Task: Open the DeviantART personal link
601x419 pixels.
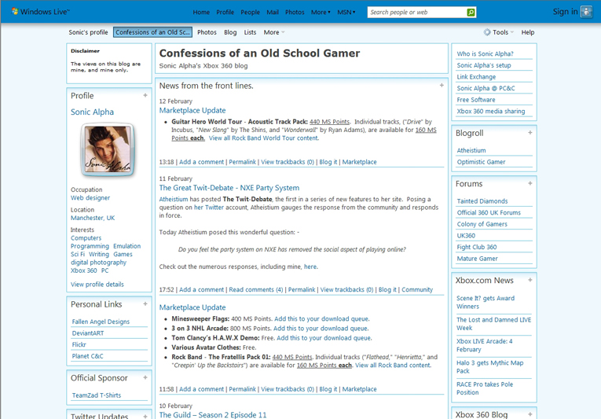Action: [88, 333]
